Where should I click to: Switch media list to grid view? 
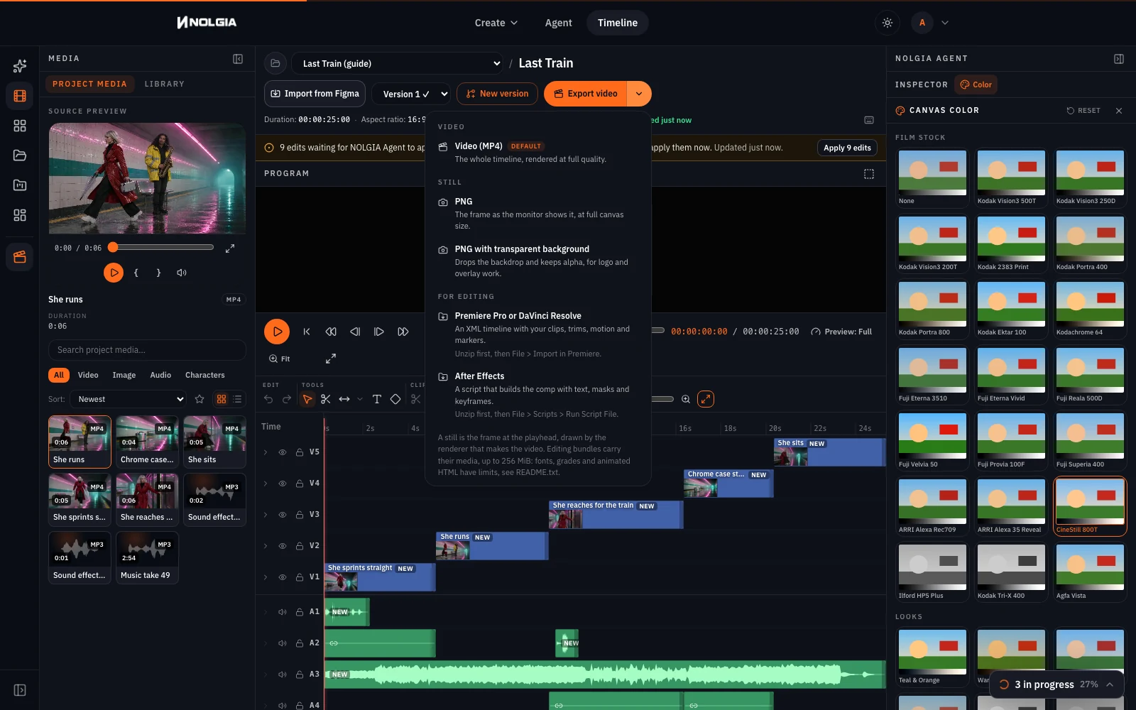(x=222, y=399)
